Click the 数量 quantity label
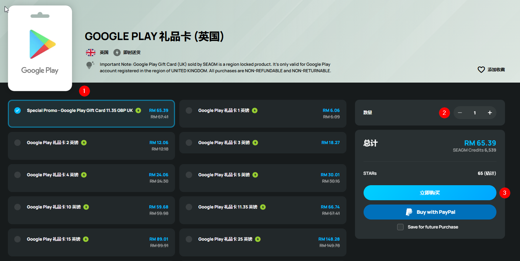 coord(368,113)
